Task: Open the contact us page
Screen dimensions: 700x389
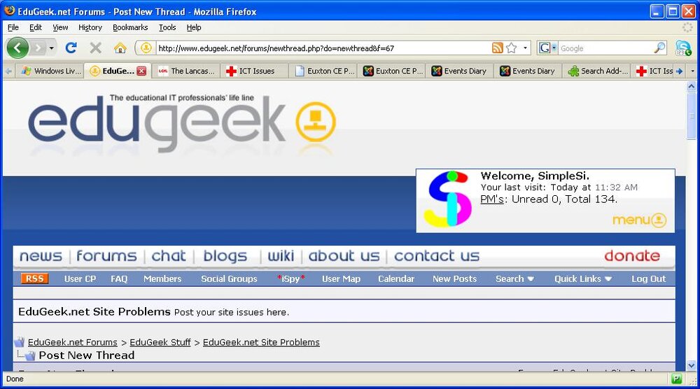Action: pos(437,255)
